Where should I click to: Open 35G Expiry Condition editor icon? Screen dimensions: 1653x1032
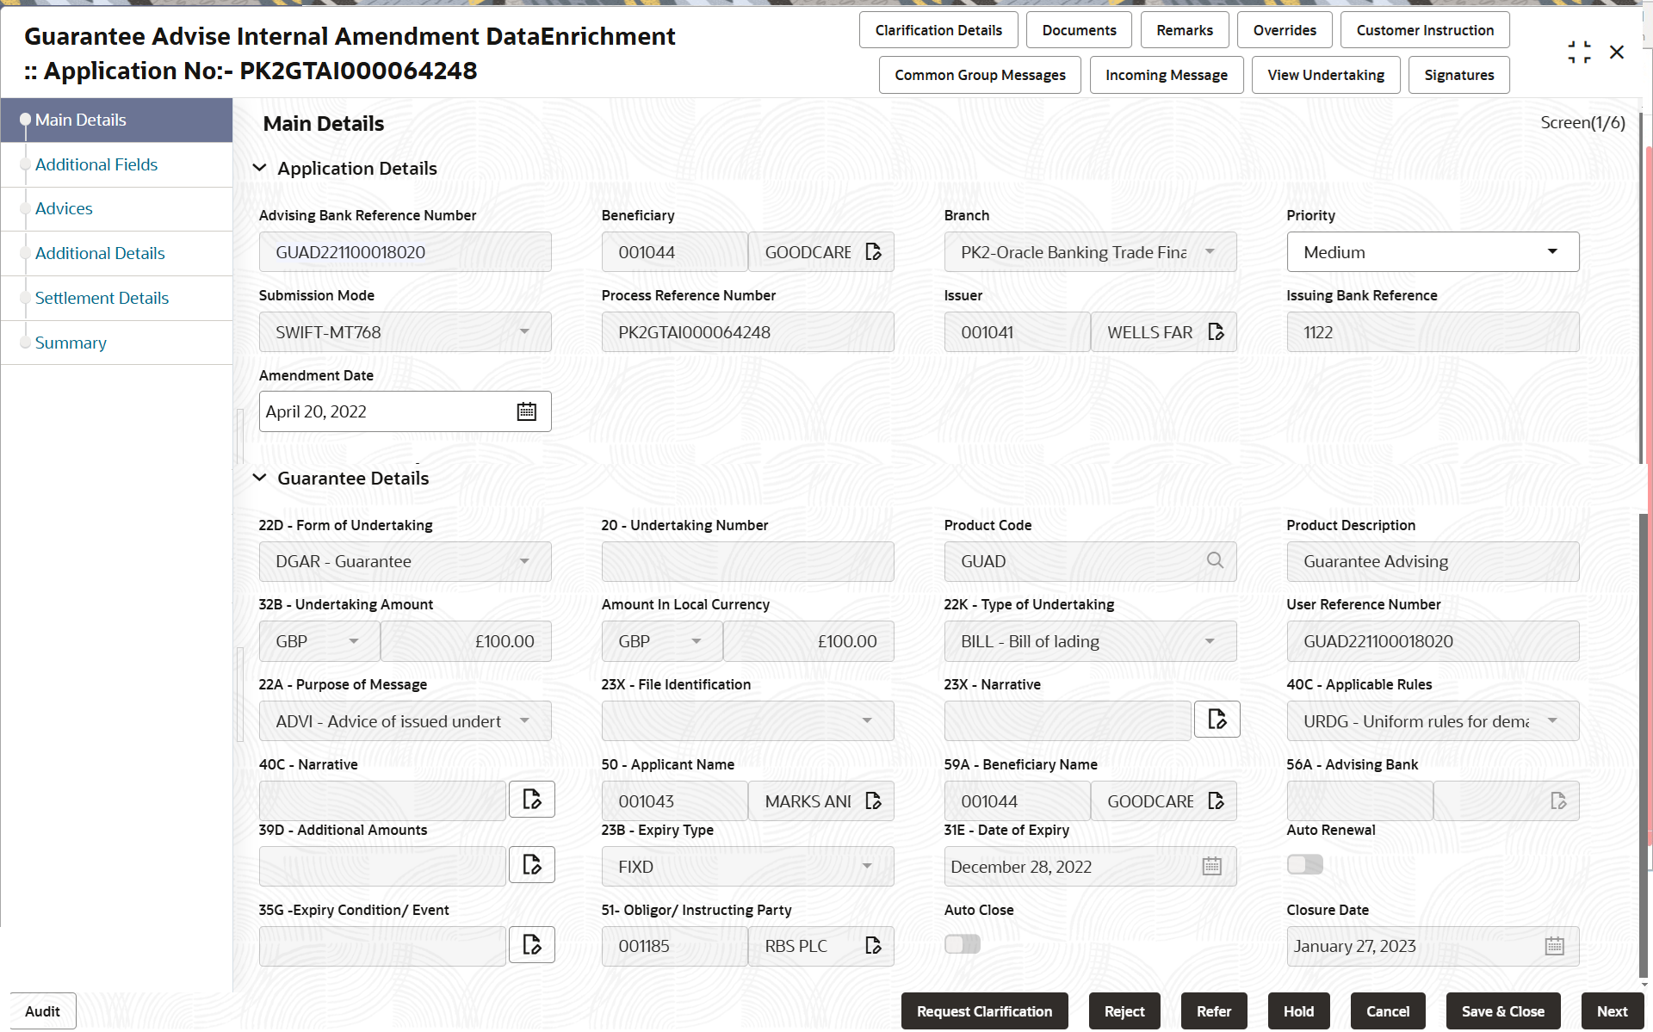pyautogui.click(x=531, y=945)
